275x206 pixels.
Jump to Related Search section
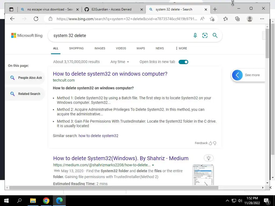pos(25,94)
